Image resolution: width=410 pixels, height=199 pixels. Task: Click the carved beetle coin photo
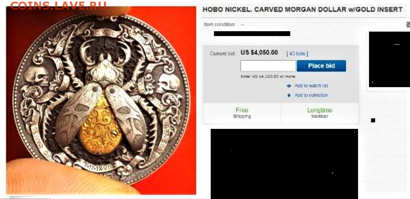click(x=101, y=101)
